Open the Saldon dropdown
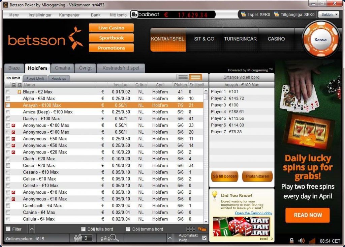Screen dimensions: 345x247 329,14
